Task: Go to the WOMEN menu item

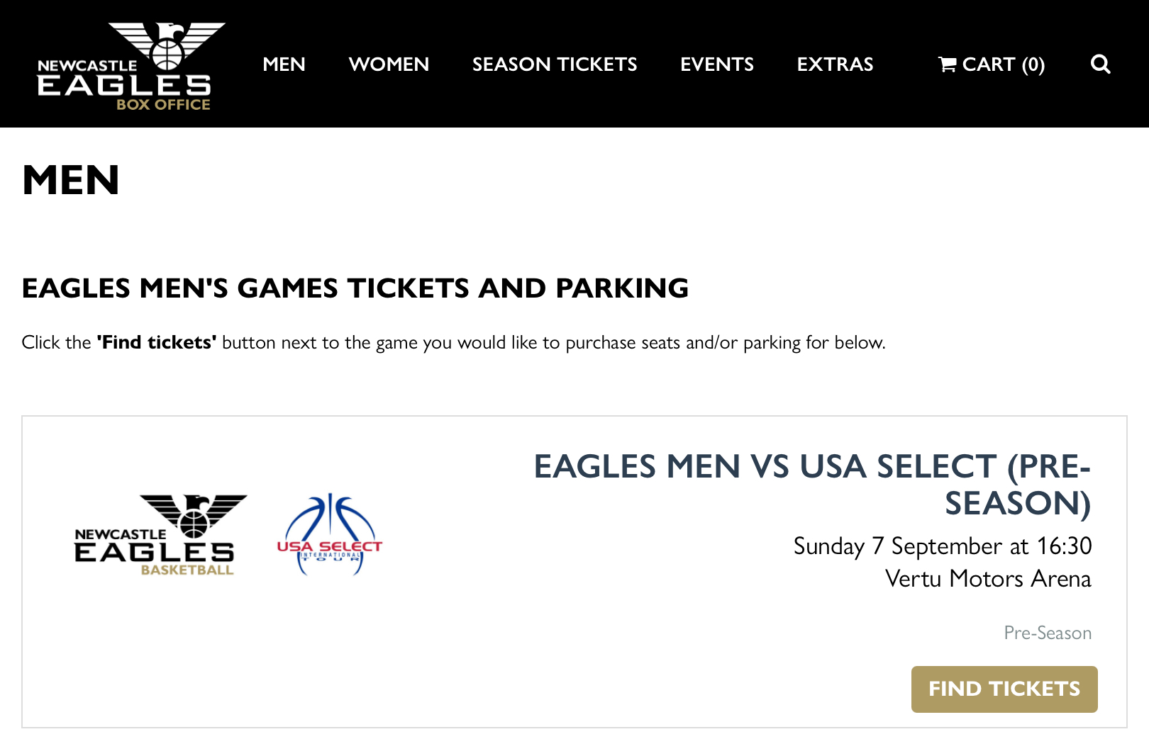Action: 389,64
